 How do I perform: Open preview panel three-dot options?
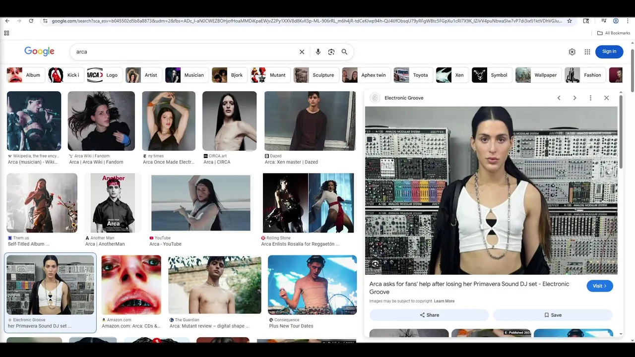(590, 98)
